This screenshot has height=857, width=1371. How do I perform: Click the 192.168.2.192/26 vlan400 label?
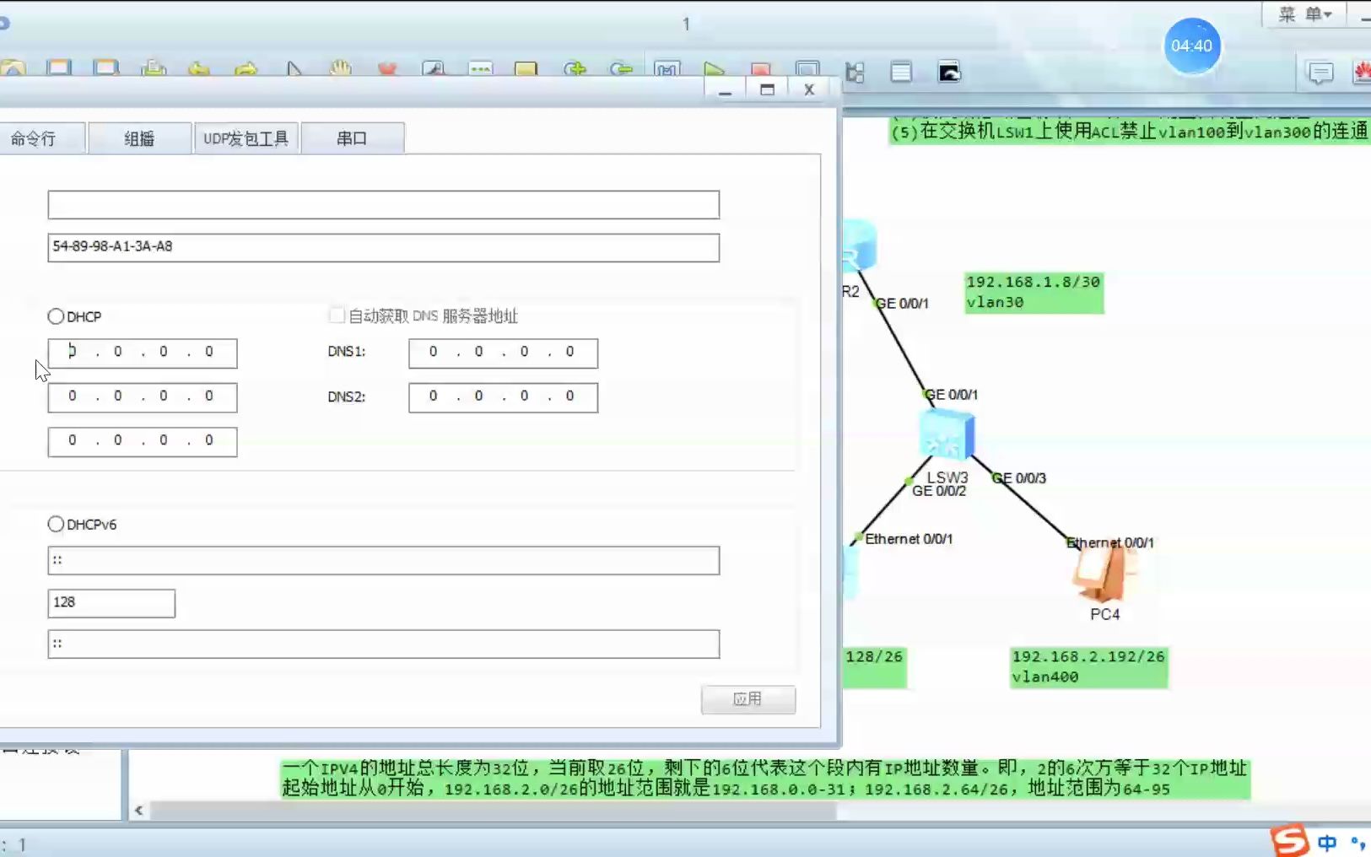click(1088, 666)
